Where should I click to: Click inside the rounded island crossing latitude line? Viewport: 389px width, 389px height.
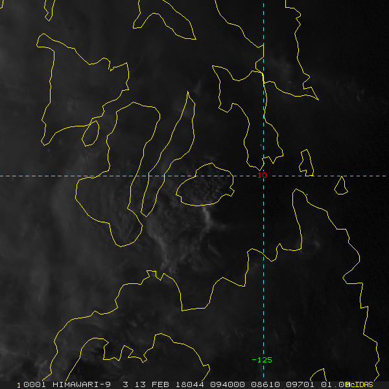(205, 186)
